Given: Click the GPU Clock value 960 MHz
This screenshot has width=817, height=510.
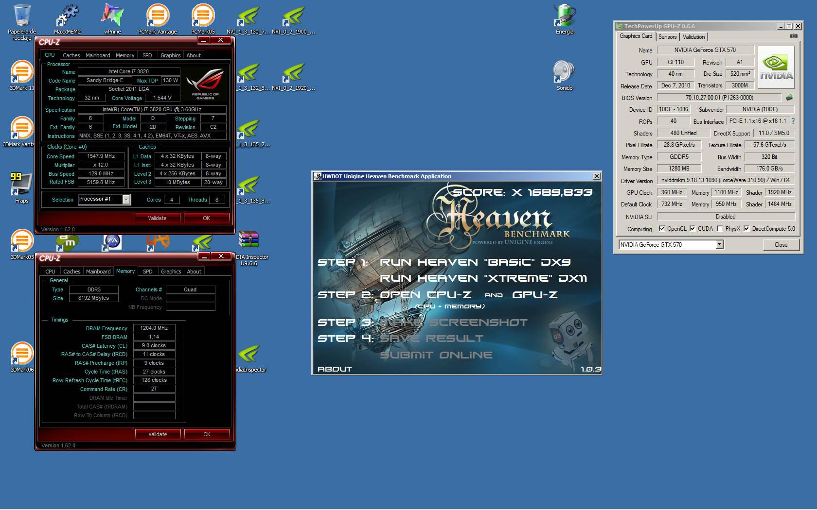Looking at the screenshot, I should click(x=672, y=192).
